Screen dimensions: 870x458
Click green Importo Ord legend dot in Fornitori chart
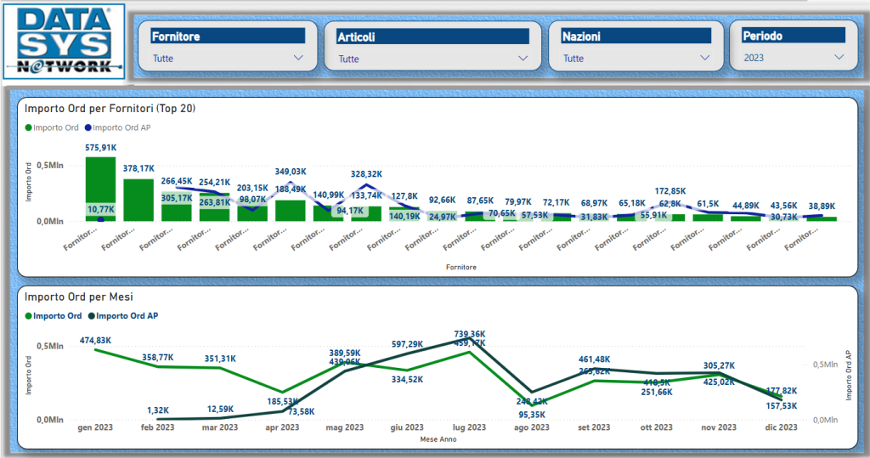click(29, 127)
